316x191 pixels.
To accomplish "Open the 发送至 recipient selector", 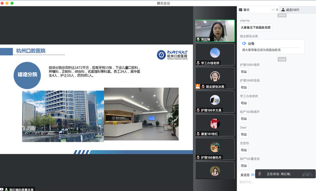I will point(254,175).
